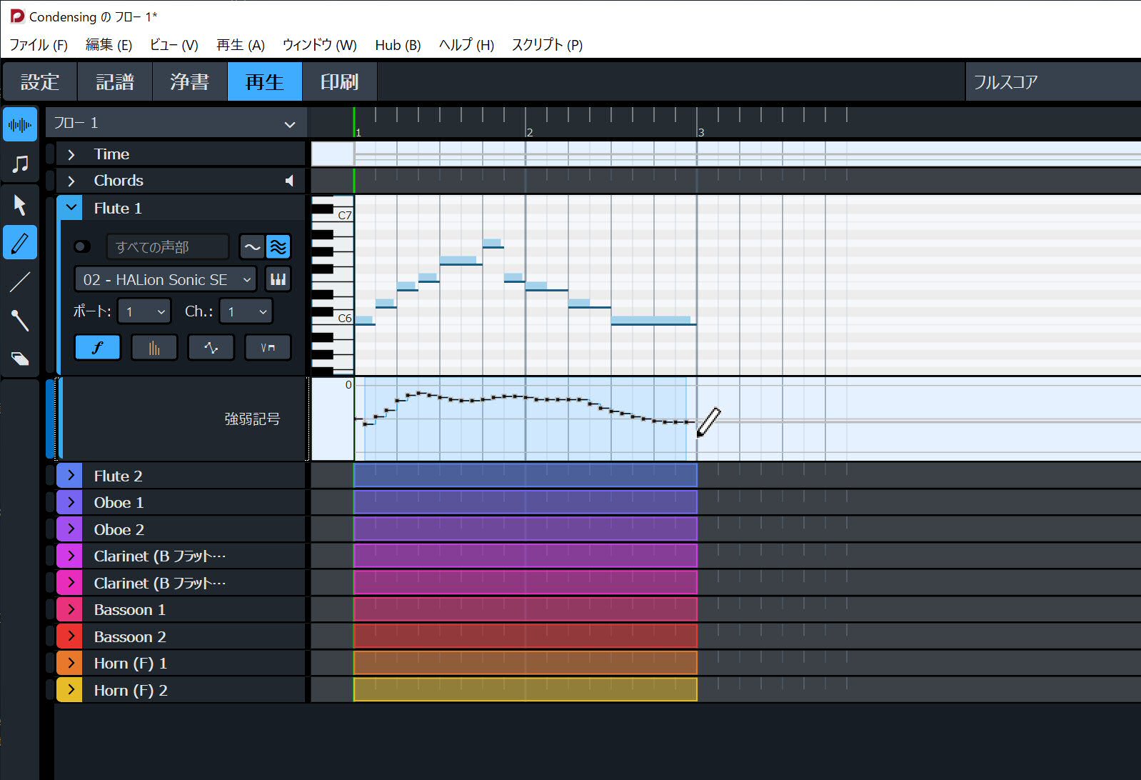This screenshot has width=1141, height=780.
Task: Open the ファイル (F) menu
Action: pos(39,45)
